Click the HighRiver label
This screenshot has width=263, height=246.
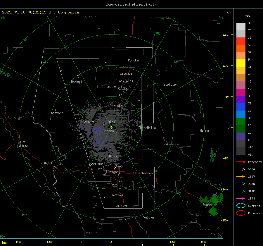(121, 205)
